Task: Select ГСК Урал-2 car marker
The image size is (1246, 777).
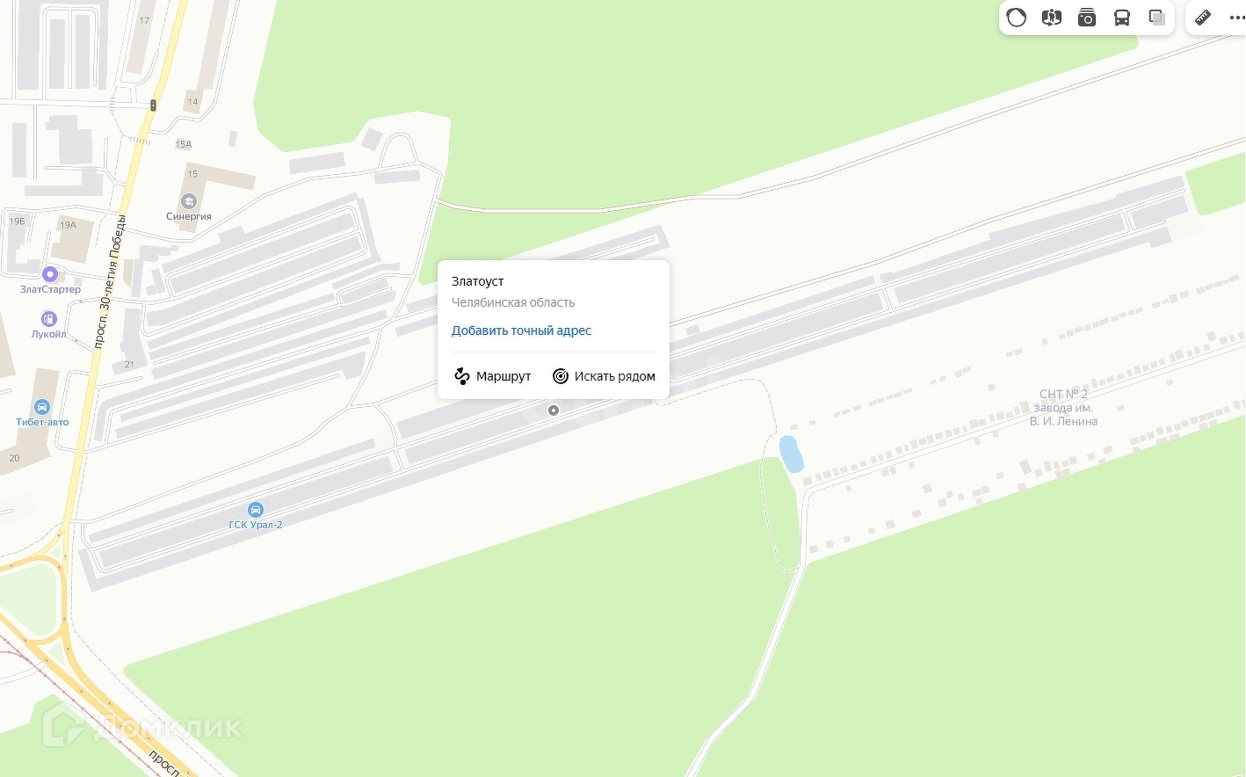Action: (256, 510)
